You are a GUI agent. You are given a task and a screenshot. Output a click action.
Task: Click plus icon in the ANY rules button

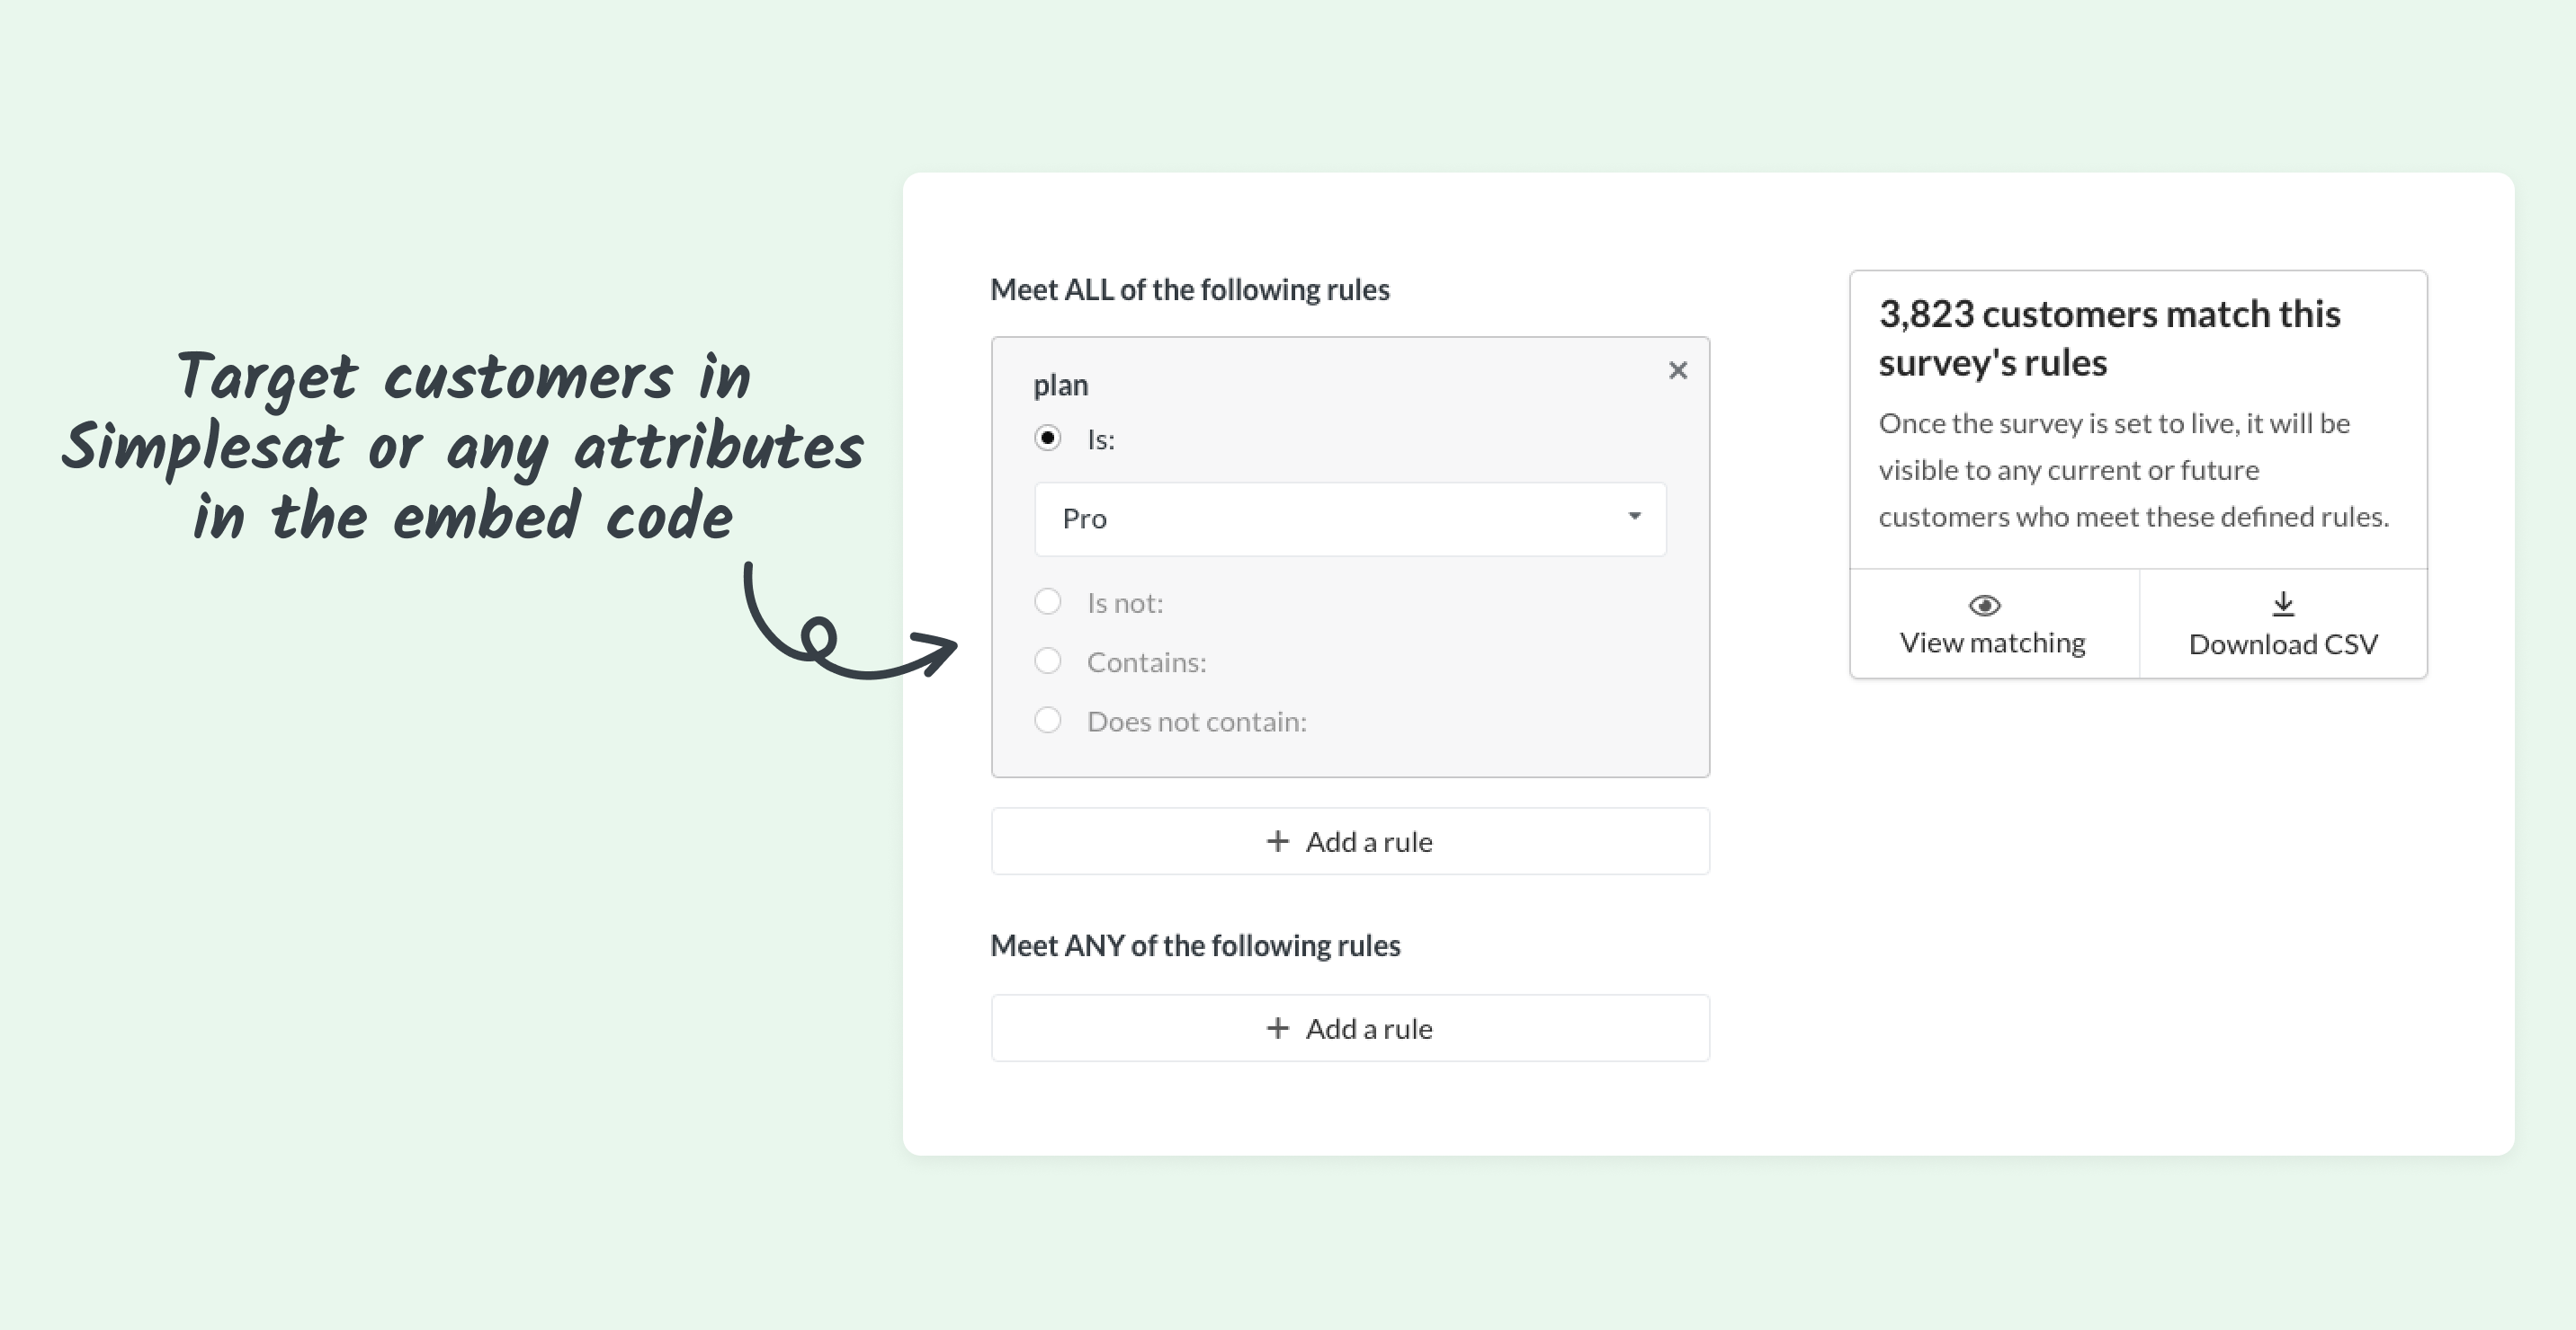tap(1277, 1028)
